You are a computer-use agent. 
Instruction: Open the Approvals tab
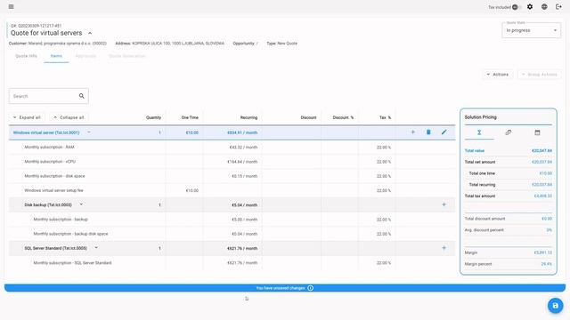[x=85, y=56]
